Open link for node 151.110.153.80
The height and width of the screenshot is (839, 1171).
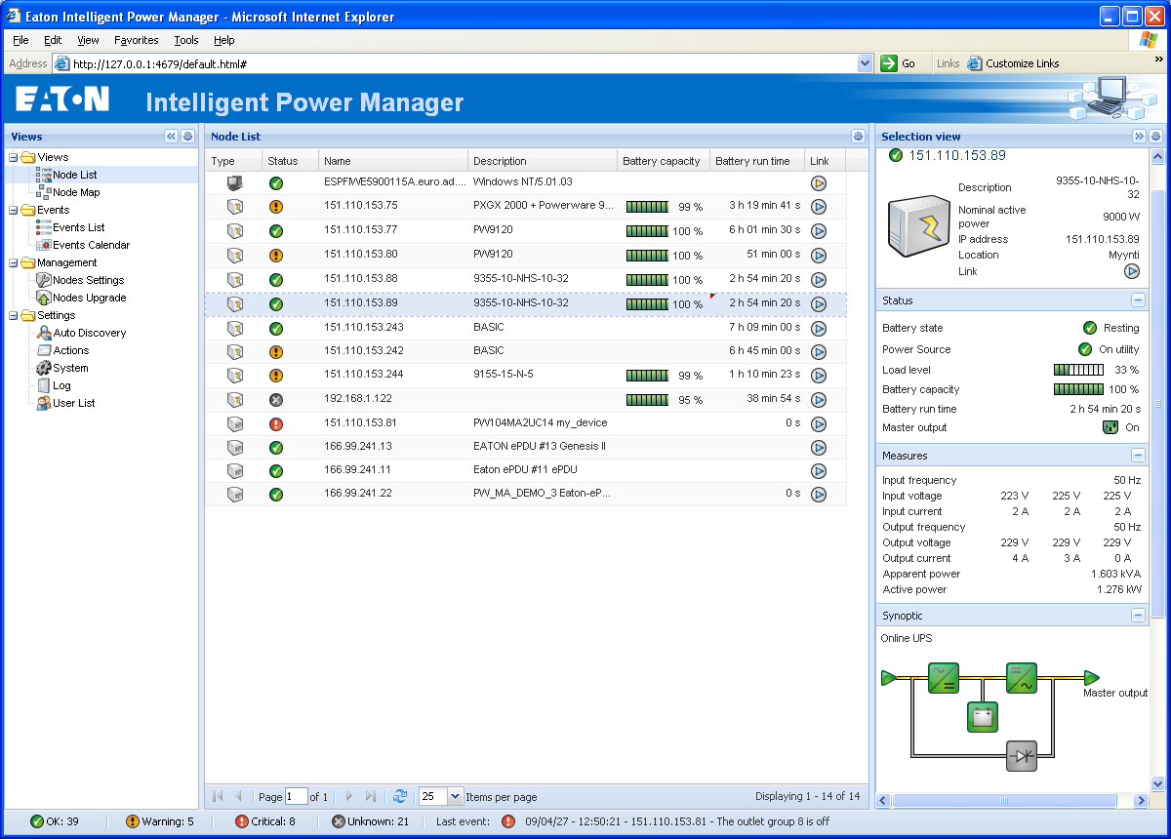point(819,256)
